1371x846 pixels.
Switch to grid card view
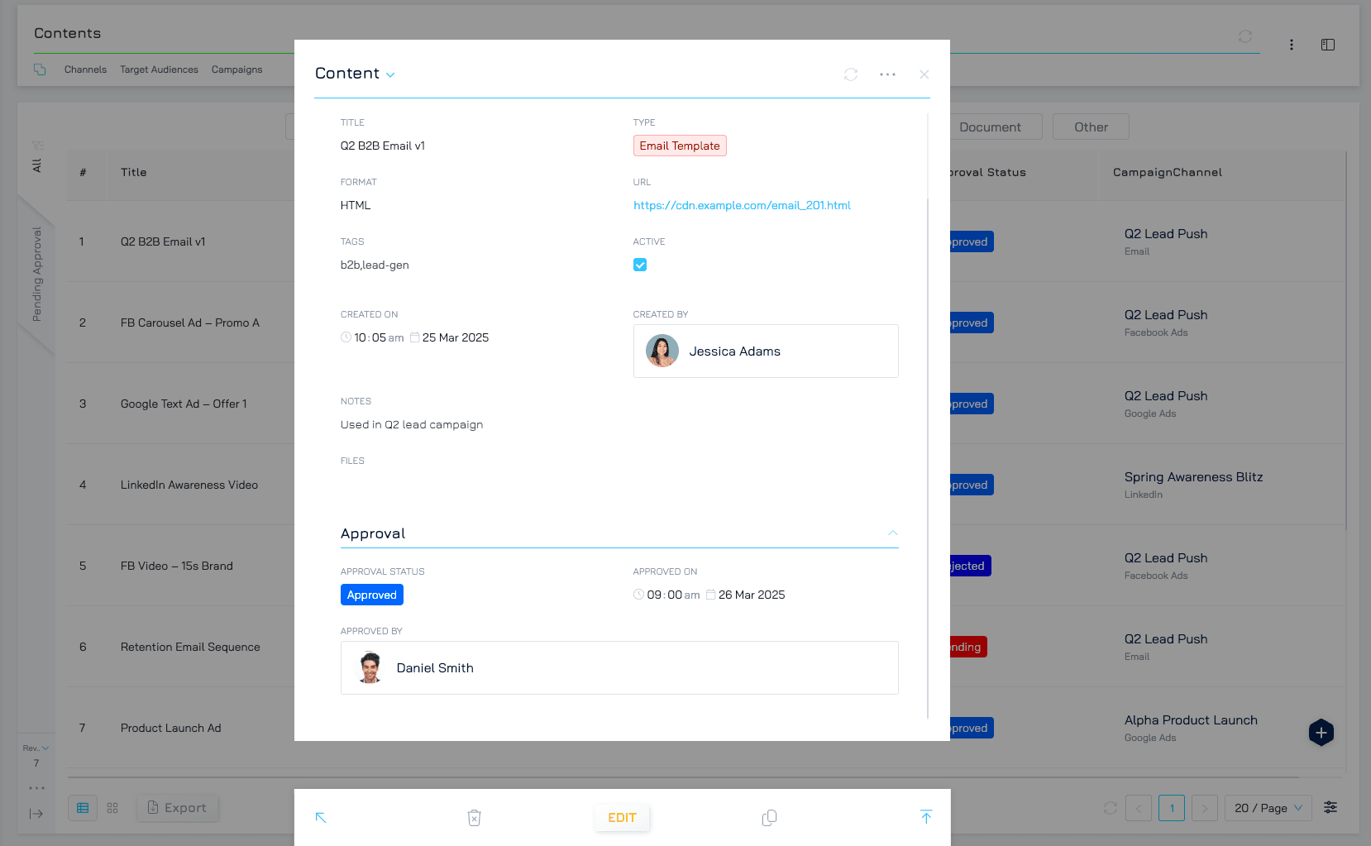coord(112,808)
